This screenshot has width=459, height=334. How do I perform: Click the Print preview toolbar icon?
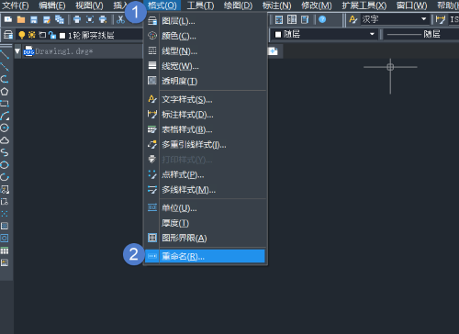coord(90,19)
